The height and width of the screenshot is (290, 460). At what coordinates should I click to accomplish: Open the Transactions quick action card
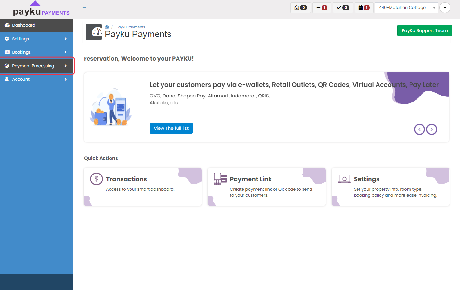point(143,187)
